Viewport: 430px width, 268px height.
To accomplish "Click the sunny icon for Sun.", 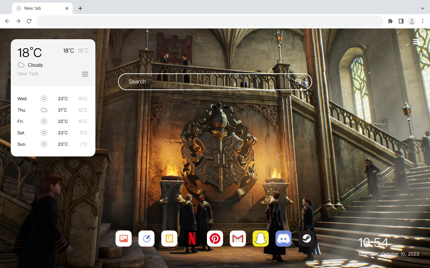I will click(44, 144).
